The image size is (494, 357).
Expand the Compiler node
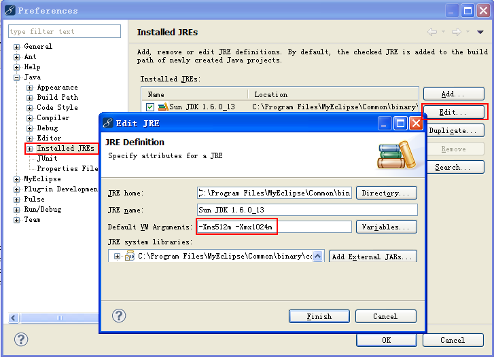29,118
